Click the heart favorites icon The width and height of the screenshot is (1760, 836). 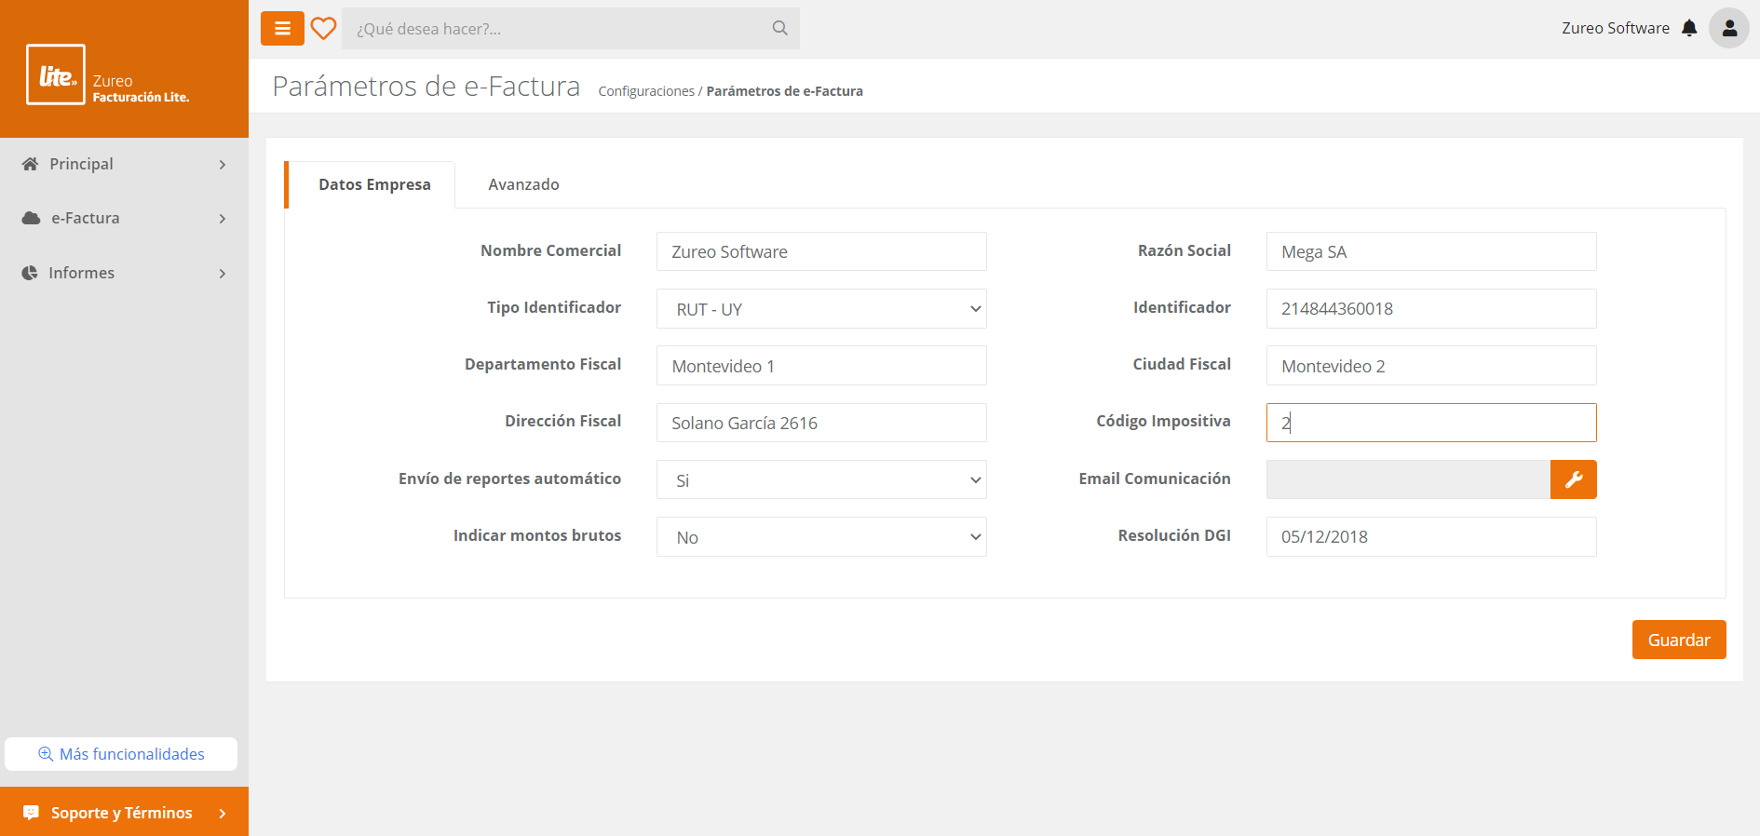[323, 29]
